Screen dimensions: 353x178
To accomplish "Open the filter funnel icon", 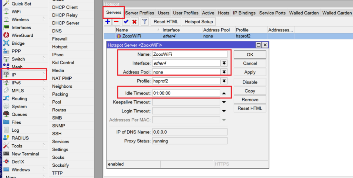I will [144, 22].
